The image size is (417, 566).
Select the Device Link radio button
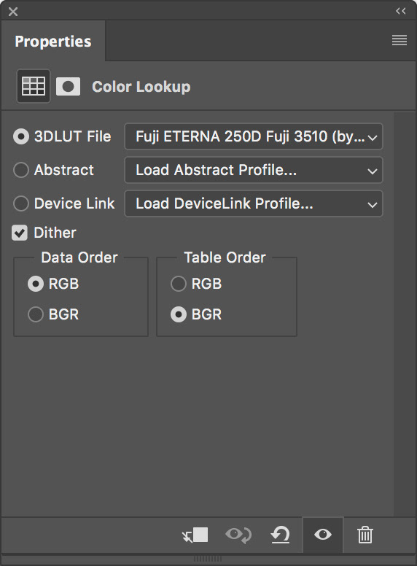coord(21,203)
